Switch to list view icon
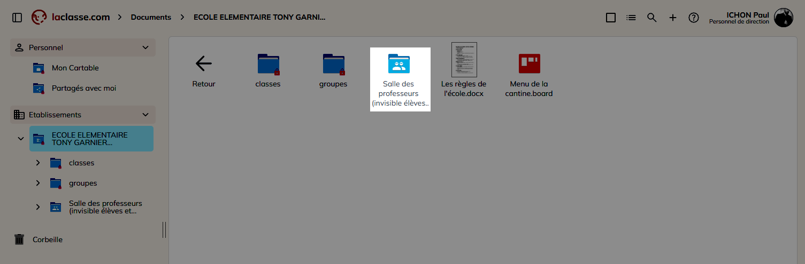 click(x=631, y=18)
